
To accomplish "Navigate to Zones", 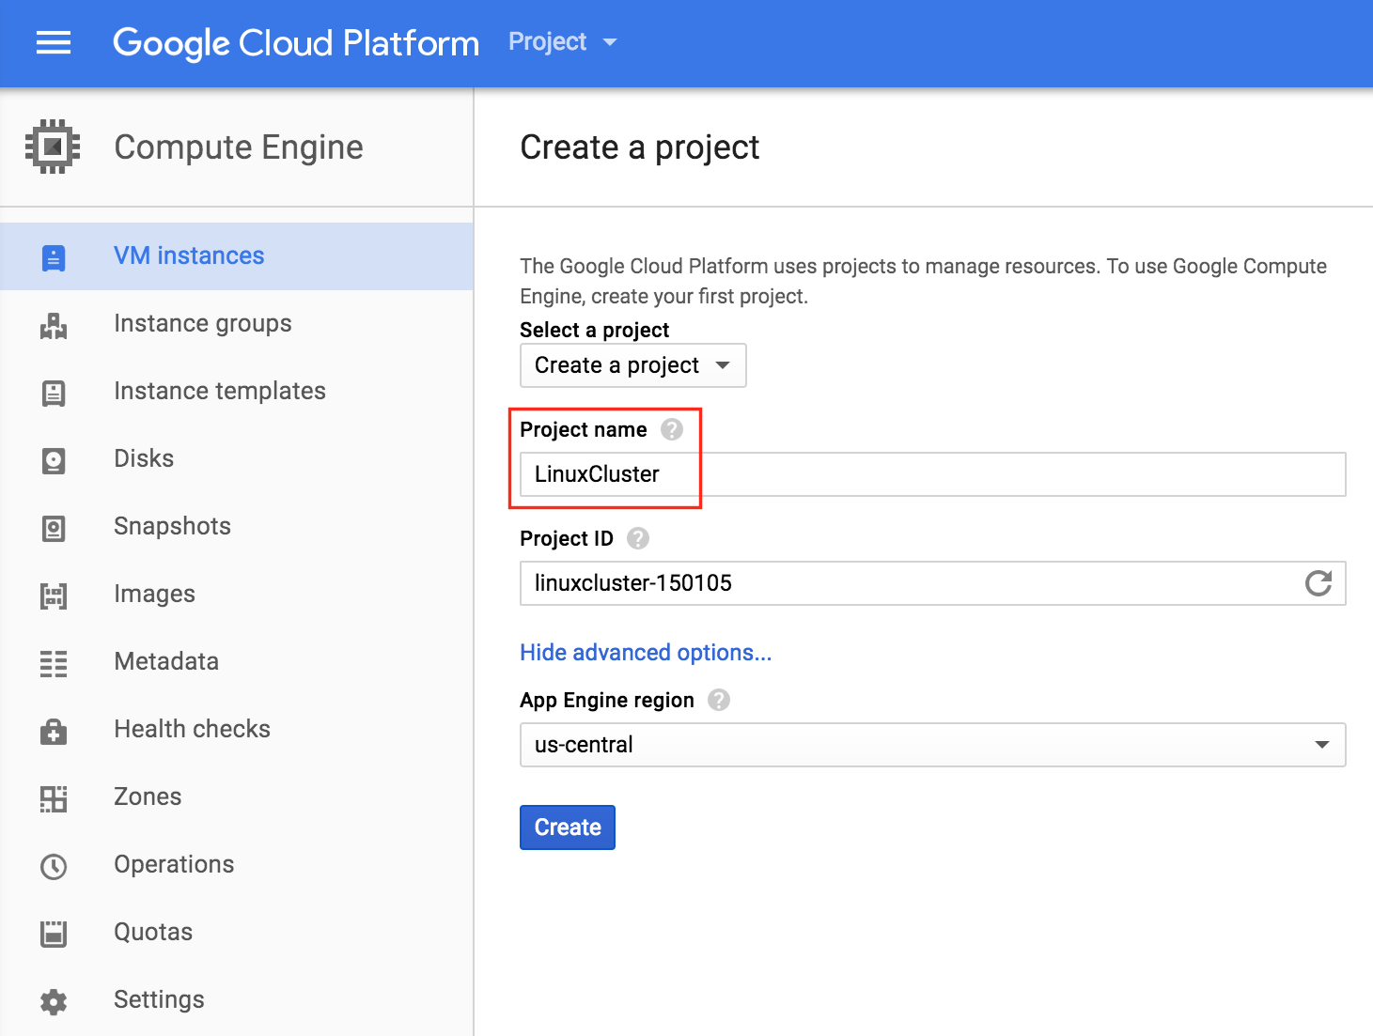I will tap(237, 797).
